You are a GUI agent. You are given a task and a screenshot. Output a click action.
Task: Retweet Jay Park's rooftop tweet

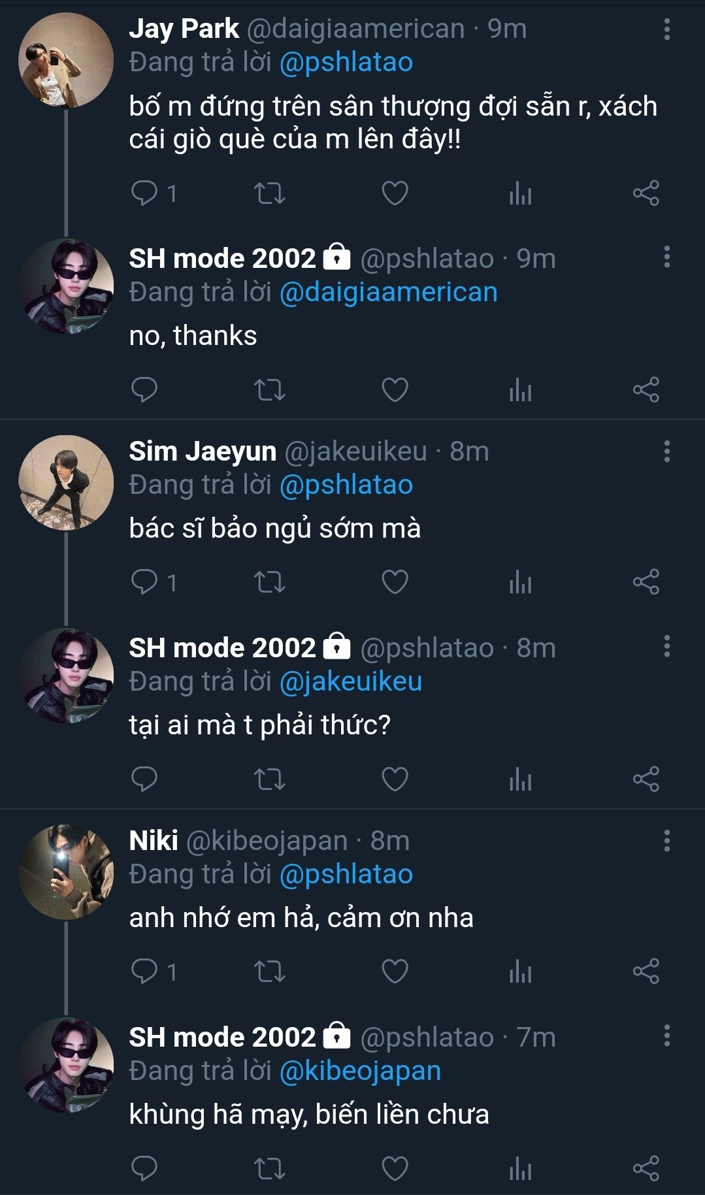click(269, 193)
